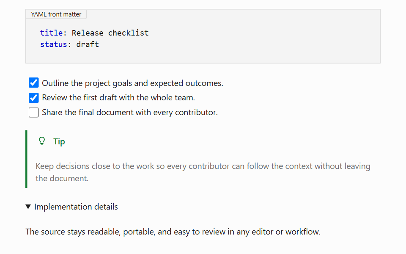Check Share the final document checkbox
Image resolution: width=406 pixels, height=254 pixels.
tap(34, 113)
